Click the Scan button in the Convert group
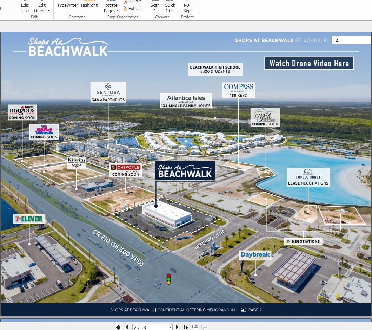Image resolution: width=372 pixels, height=330 pixels. (x=155, y=5)
